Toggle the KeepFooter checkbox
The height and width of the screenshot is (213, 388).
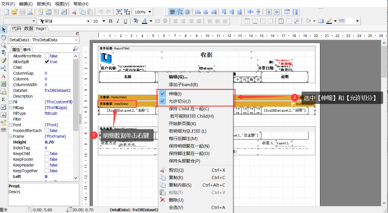(47, 159)
